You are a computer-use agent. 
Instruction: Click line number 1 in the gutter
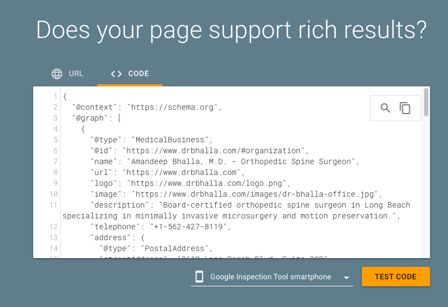pyautogui.click(x=56, y=96)
